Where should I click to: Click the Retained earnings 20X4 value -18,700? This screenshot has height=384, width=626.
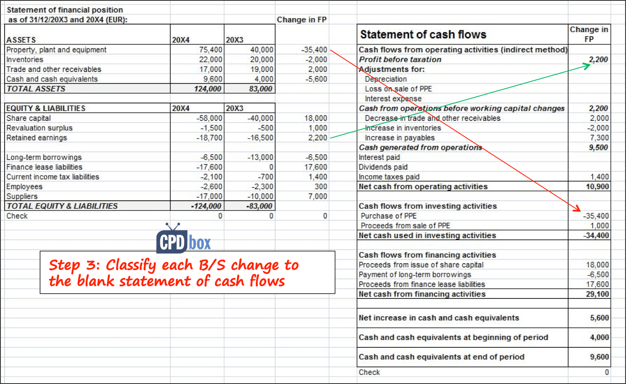point(209,138)
